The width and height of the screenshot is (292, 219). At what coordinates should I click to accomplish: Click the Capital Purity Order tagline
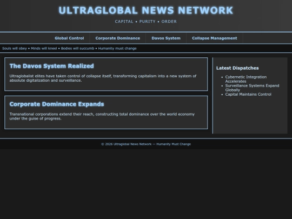(x=146, y=22)
